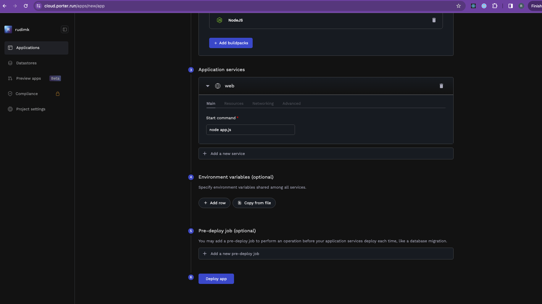Click Add a new pre-deploy job

pos(326,254)
